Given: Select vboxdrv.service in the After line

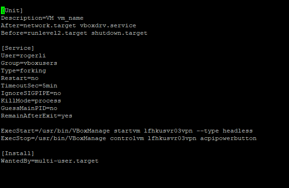Looking at the screenshot, I should [108, 25].
